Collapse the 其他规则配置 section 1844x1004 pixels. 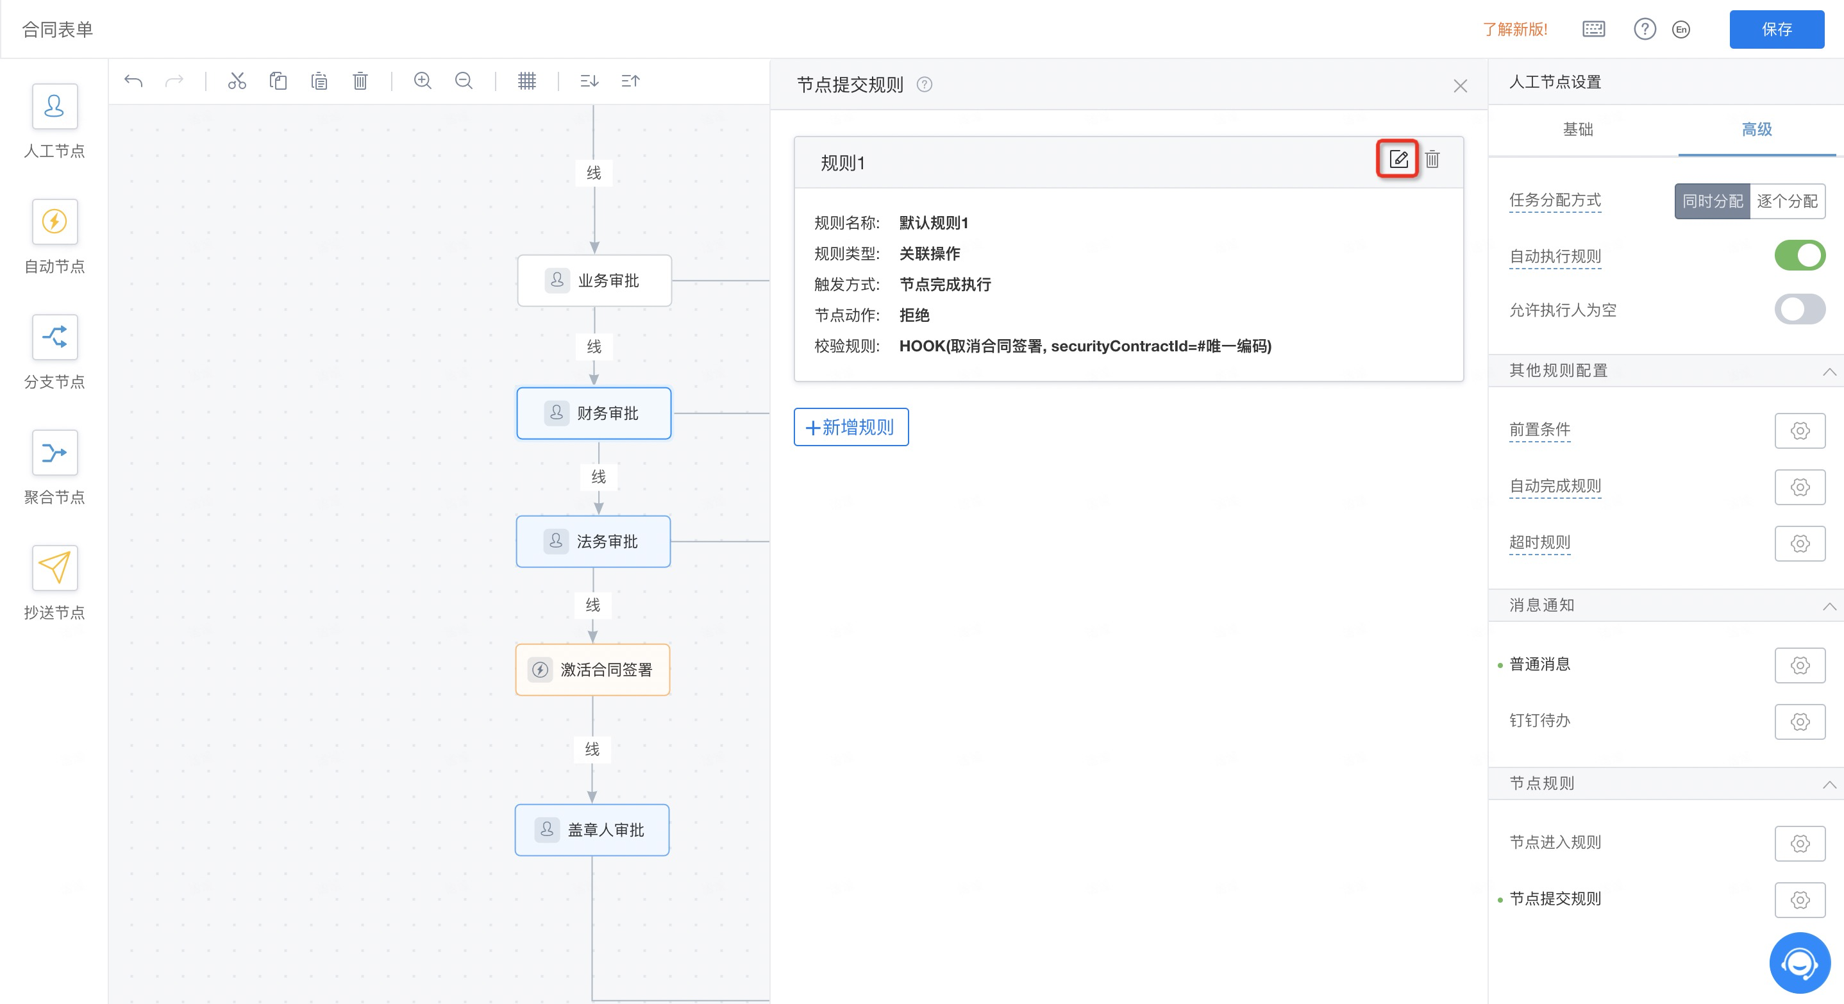point(1829,371)
